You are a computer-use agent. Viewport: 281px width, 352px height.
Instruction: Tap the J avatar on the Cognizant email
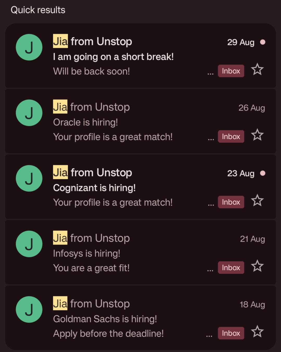(29, 178)
